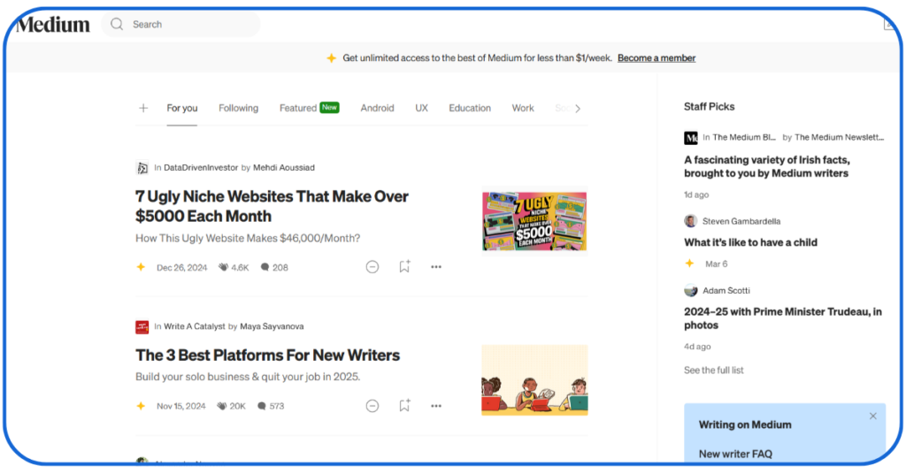
Task: Select the UX topic tab
Action: coord(422,108)
